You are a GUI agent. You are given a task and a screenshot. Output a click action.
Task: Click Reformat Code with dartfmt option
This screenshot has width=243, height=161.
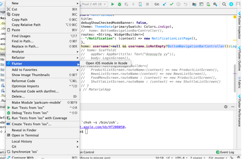point(35,91)
